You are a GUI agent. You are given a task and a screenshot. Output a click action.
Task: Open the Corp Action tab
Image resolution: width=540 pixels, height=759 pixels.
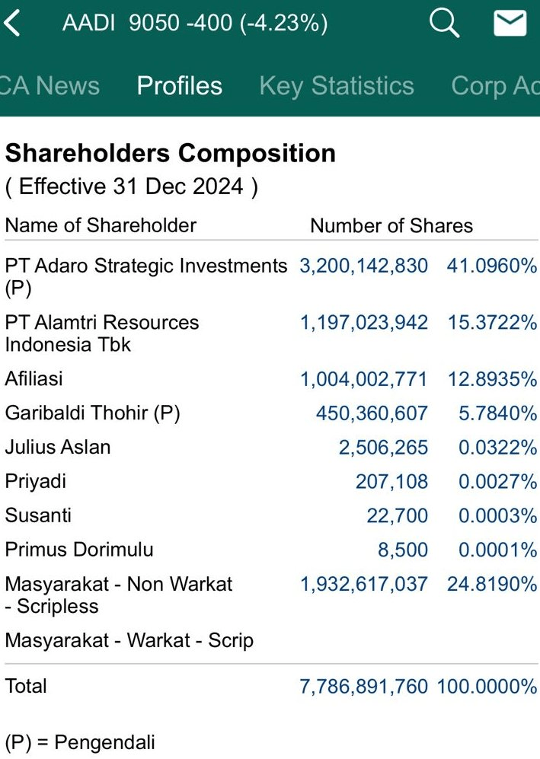pos(495,85)
